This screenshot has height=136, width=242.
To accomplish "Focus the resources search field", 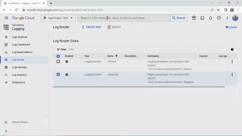I will (x=124, y=18).
